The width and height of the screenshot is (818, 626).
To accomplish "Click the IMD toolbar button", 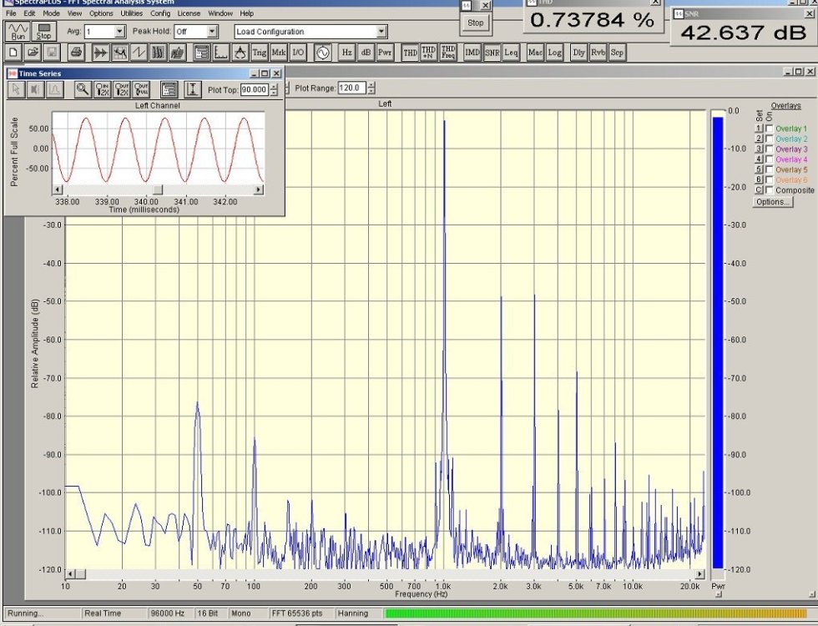I will [x=472, y=53].
